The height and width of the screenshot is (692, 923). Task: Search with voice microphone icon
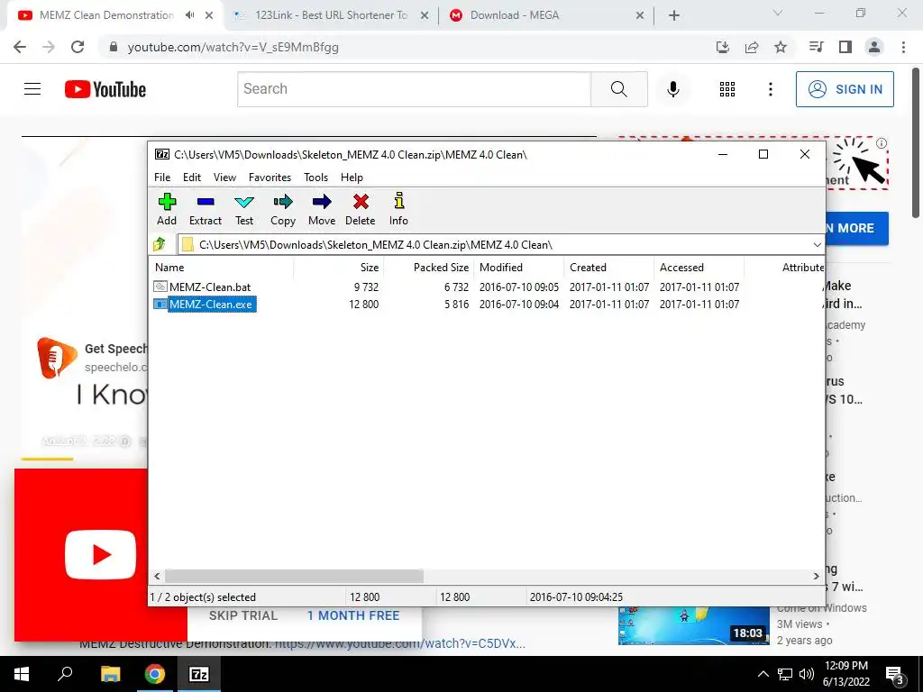pyautogui.click(x=672, y=89)
